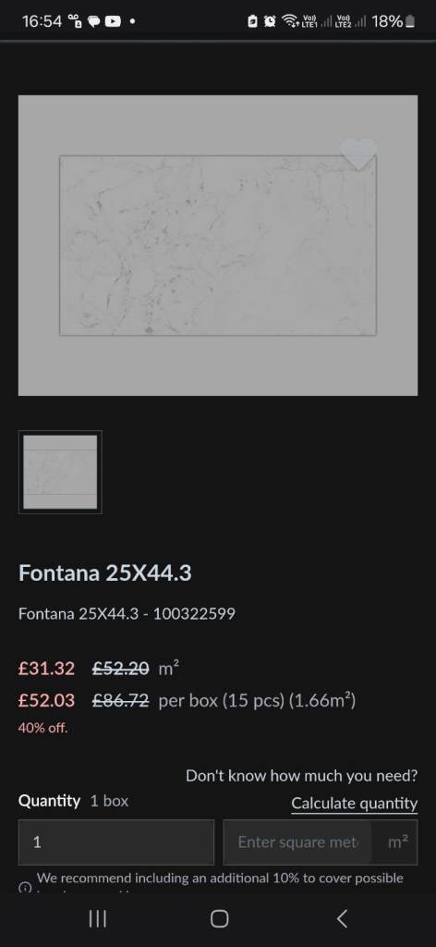Tap the main Fontana tile product image
Screen dimensions: 436x947
(218, 245)
